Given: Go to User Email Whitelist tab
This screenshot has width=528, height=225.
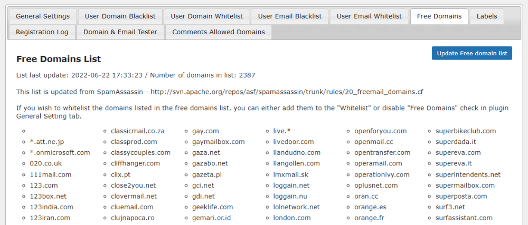Looking at the screenshot, I should point(369,16).
